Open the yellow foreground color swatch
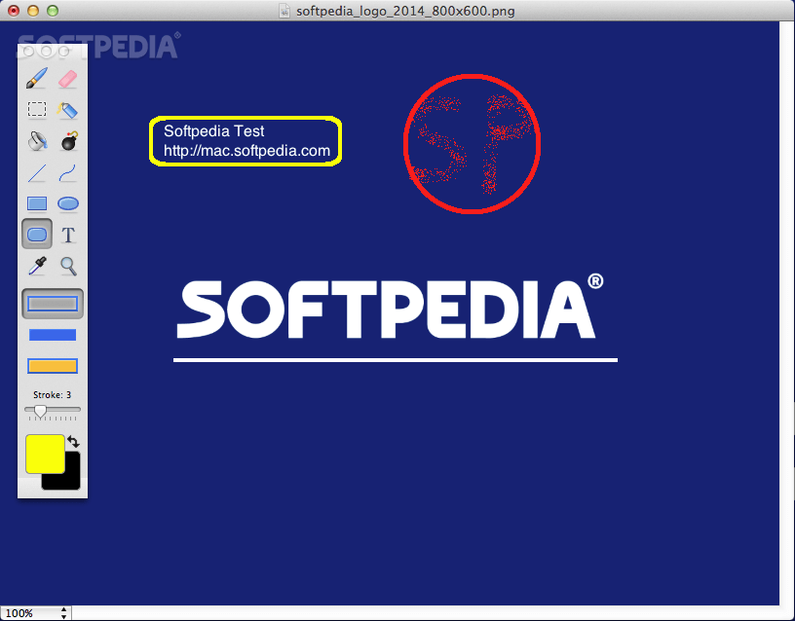 [x=45, y=454]
